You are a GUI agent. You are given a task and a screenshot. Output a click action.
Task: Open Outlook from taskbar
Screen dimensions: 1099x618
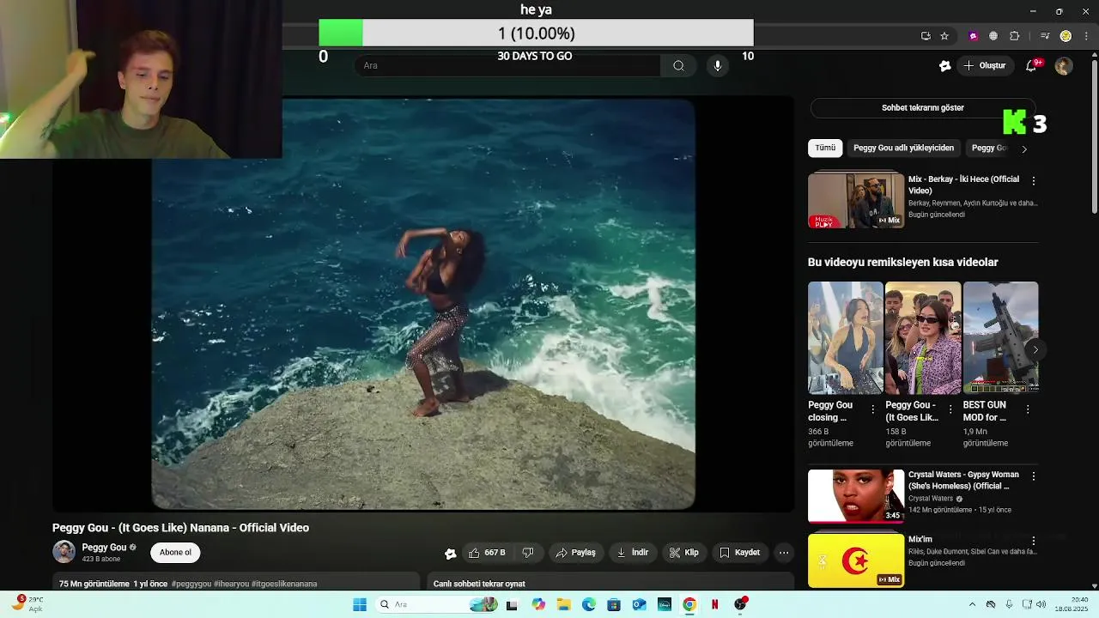point(639,604)
